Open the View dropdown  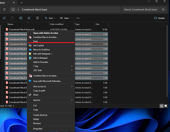tap(65, 18)
